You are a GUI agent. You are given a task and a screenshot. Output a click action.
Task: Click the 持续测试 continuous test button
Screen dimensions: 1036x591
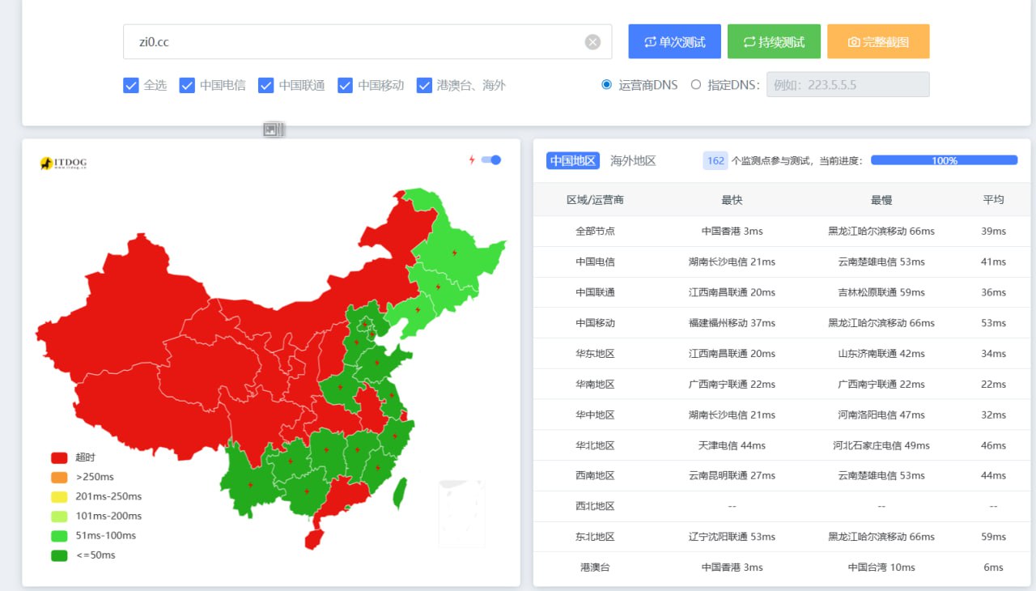coord(774,42)
